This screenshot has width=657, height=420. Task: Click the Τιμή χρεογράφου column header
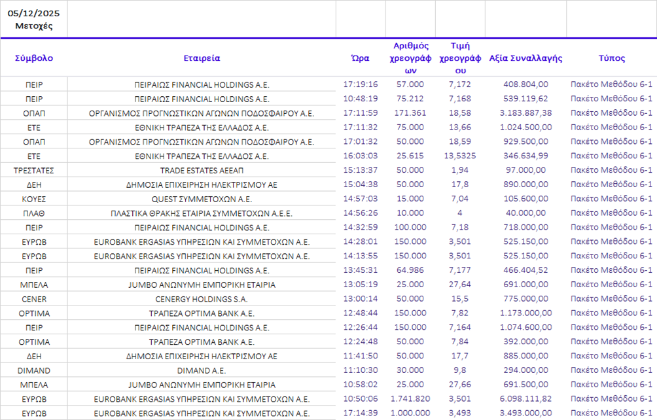460,58
